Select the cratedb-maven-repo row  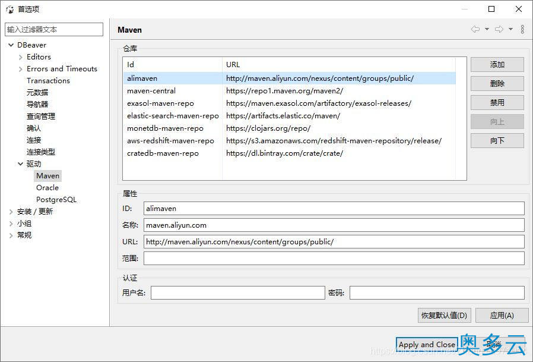(x=289, y=153)
